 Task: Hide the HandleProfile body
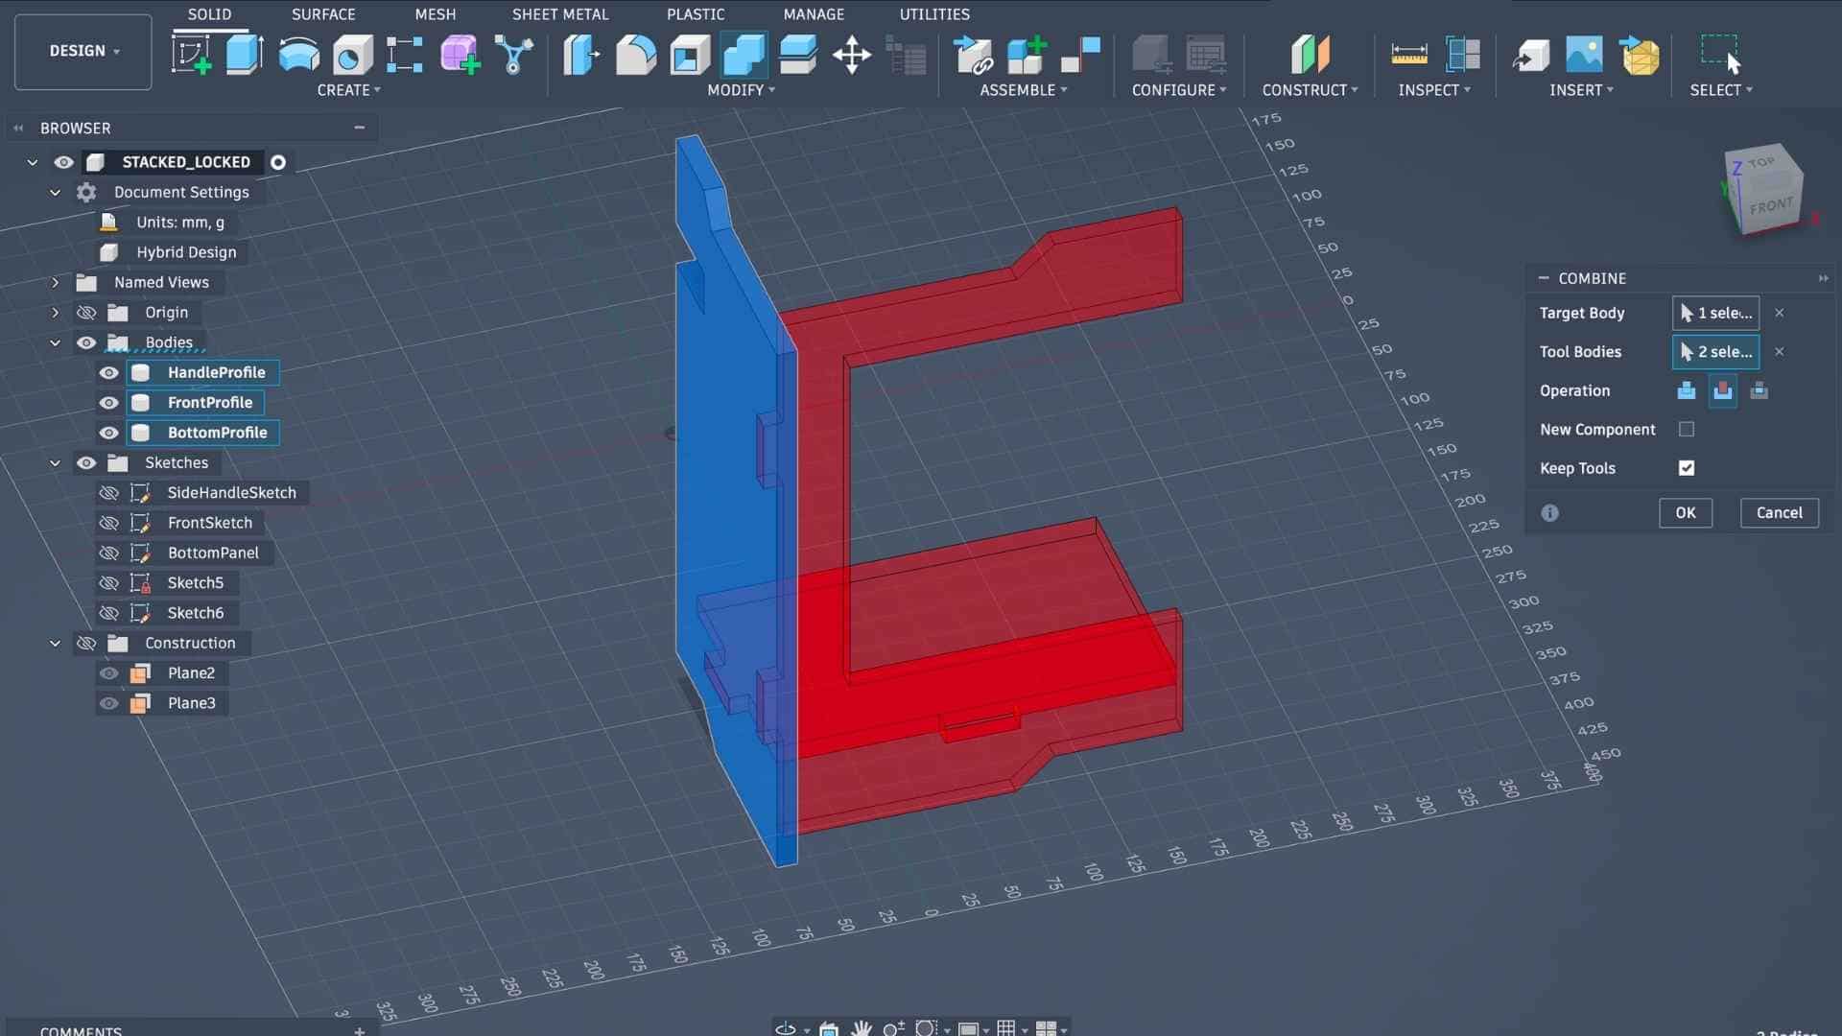[x=108, y=373]
